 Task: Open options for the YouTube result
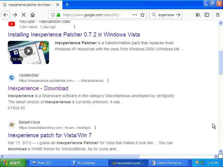74,27
